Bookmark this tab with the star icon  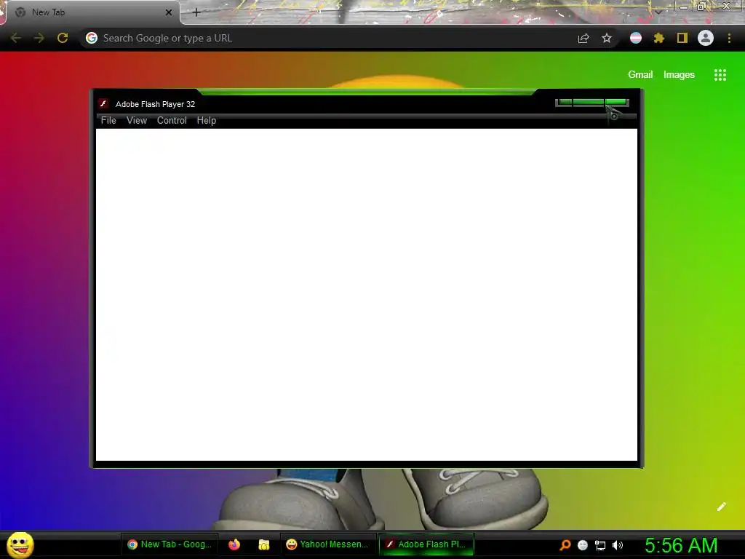point(607,38)
